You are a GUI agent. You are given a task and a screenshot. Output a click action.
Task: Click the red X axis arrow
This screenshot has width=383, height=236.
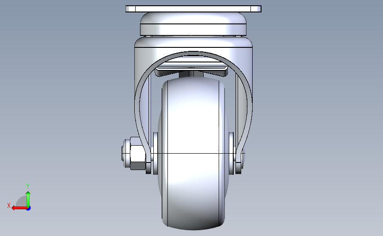coord(19,208)
